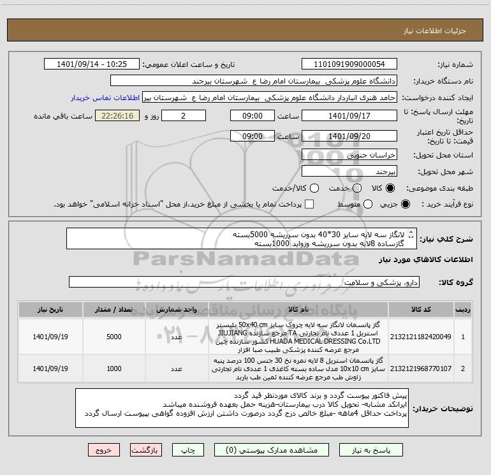Select the کالا/خدمت radio button

(314, 188)
